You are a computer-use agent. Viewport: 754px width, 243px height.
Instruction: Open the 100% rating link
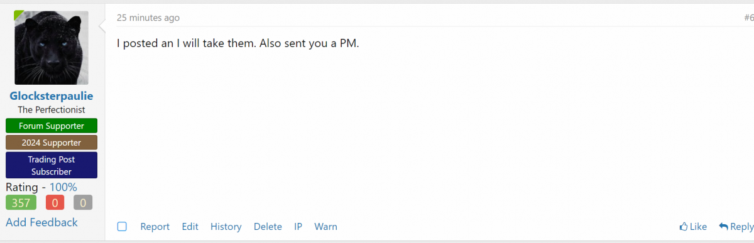point(63,187)
